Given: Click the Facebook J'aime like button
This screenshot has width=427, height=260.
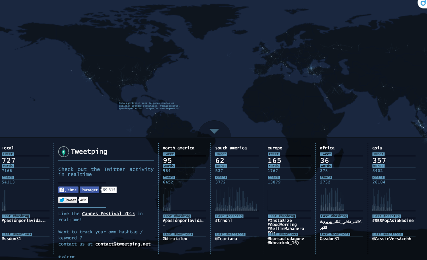Looking at the screenshot, I should 68,190.
